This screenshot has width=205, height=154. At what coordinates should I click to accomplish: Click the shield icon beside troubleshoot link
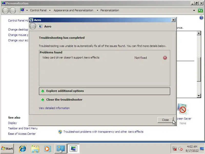pyautogui.click(x=60, y=132)
